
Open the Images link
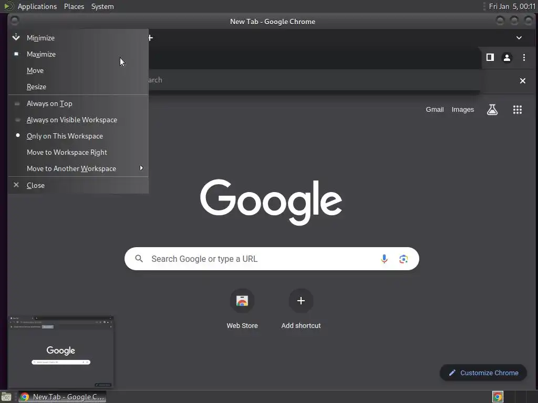[462, 110]
